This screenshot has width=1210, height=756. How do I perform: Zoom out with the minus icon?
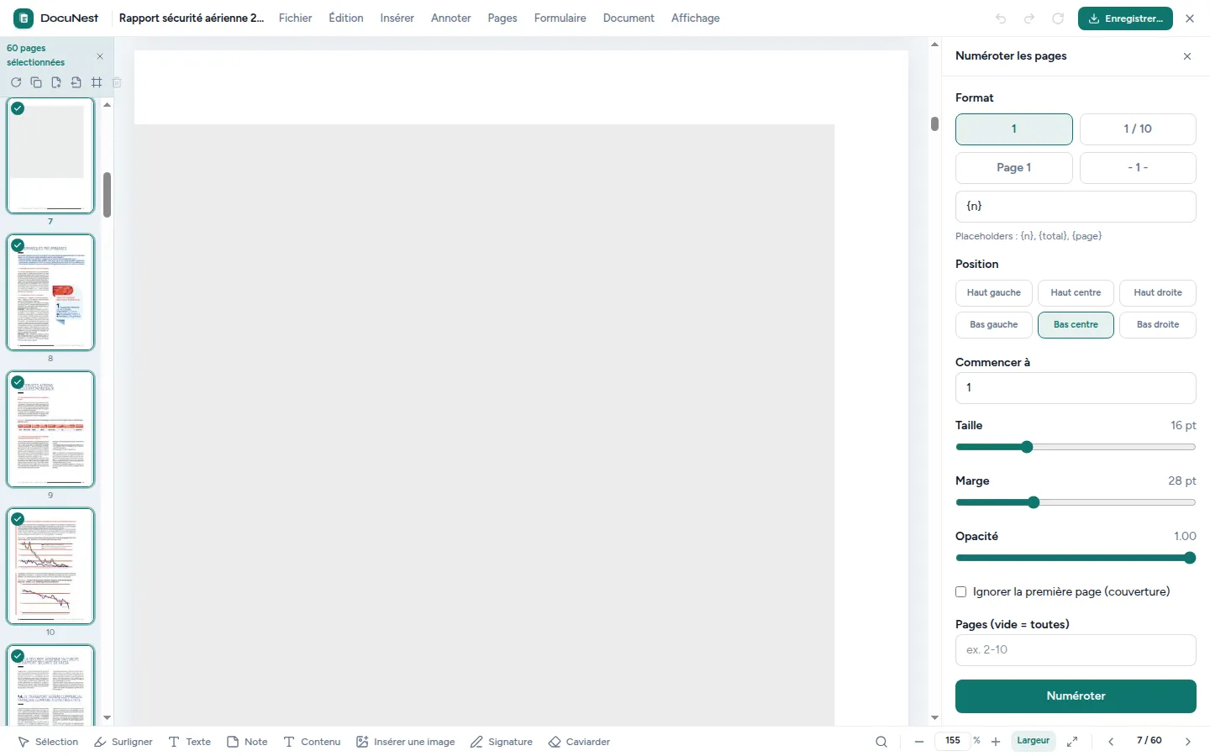click(919, 742)
